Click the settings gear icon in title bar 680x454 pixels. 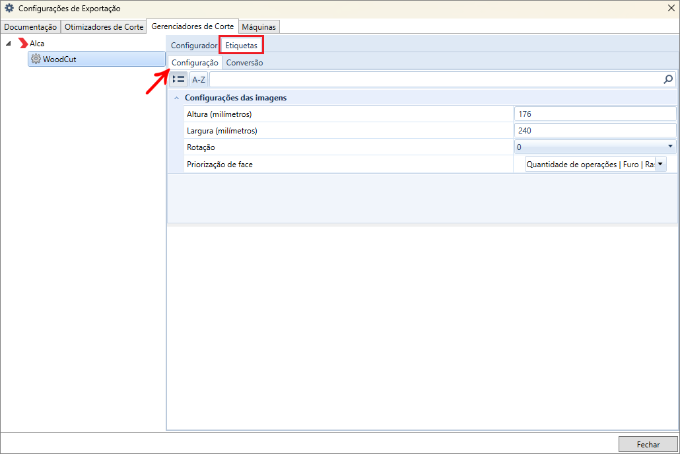tap(9, 8)
